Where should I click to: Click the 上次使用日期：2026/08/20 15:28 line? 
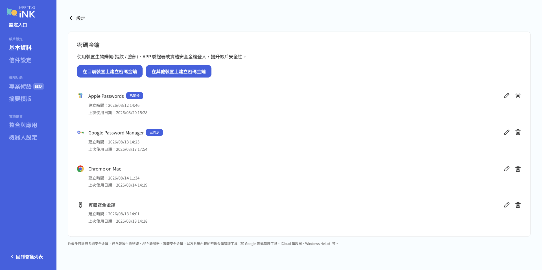[x=118, y=113]
